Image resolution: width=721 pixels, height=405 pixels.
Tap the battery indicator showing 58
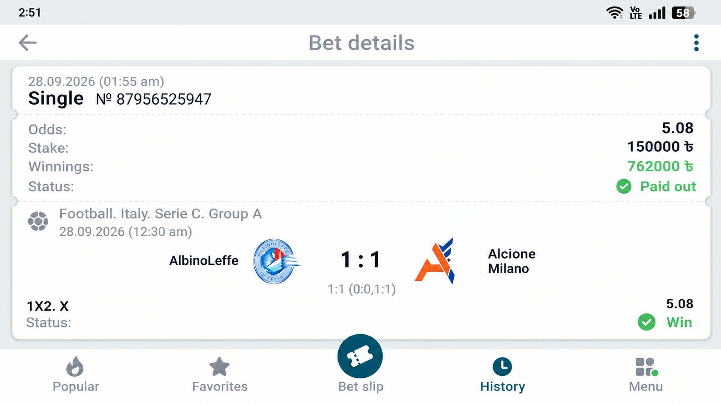pos(683,13)
